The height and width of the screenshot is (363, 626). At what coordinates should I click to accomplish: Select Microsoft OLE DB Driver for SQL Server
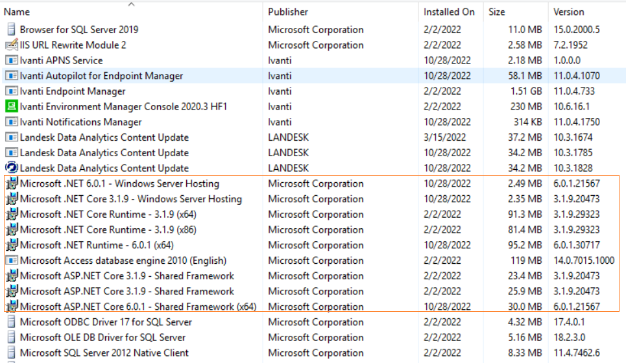click(x=102, y=337)
